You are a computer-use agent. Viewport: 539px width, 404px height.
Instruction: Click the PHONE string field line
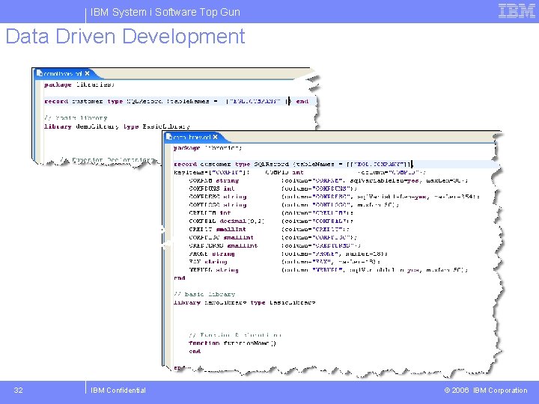click(x=288, y=254)
